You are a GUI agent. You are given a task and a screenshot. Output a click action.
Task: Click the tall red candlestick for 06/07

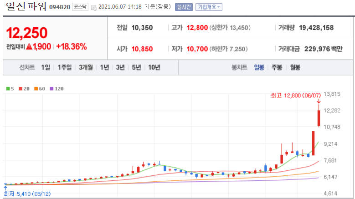coord(319,118)
